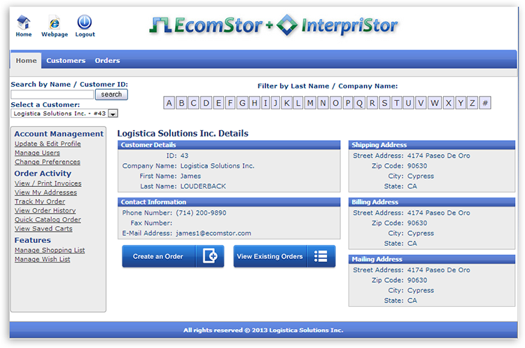The width and height of the screenshot is (525, 348).
Task: Filter last names by letter O
Action: pyautogui.click(x=335, y=103)
